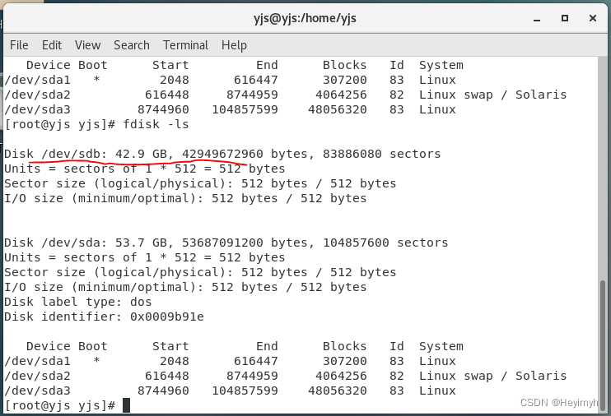Click the 'Id' header in the bottom table

tap(397, 346)
